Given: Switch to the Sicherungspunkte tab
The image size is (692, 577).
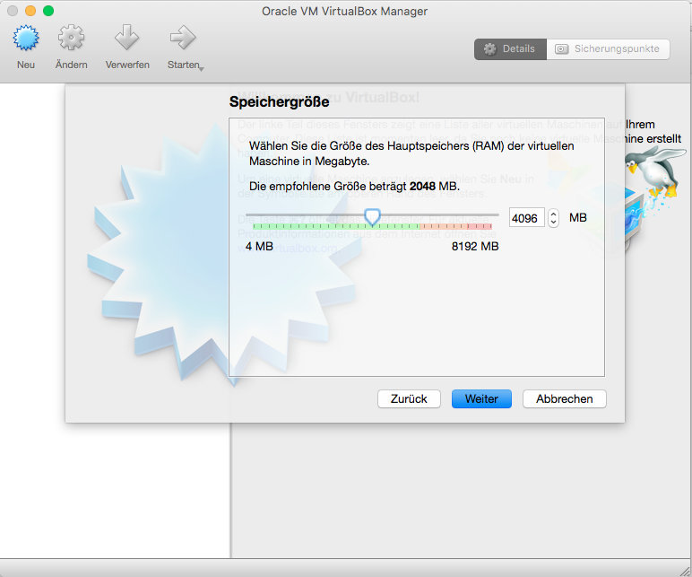Looking at the screenshot, I should (609, 49).
